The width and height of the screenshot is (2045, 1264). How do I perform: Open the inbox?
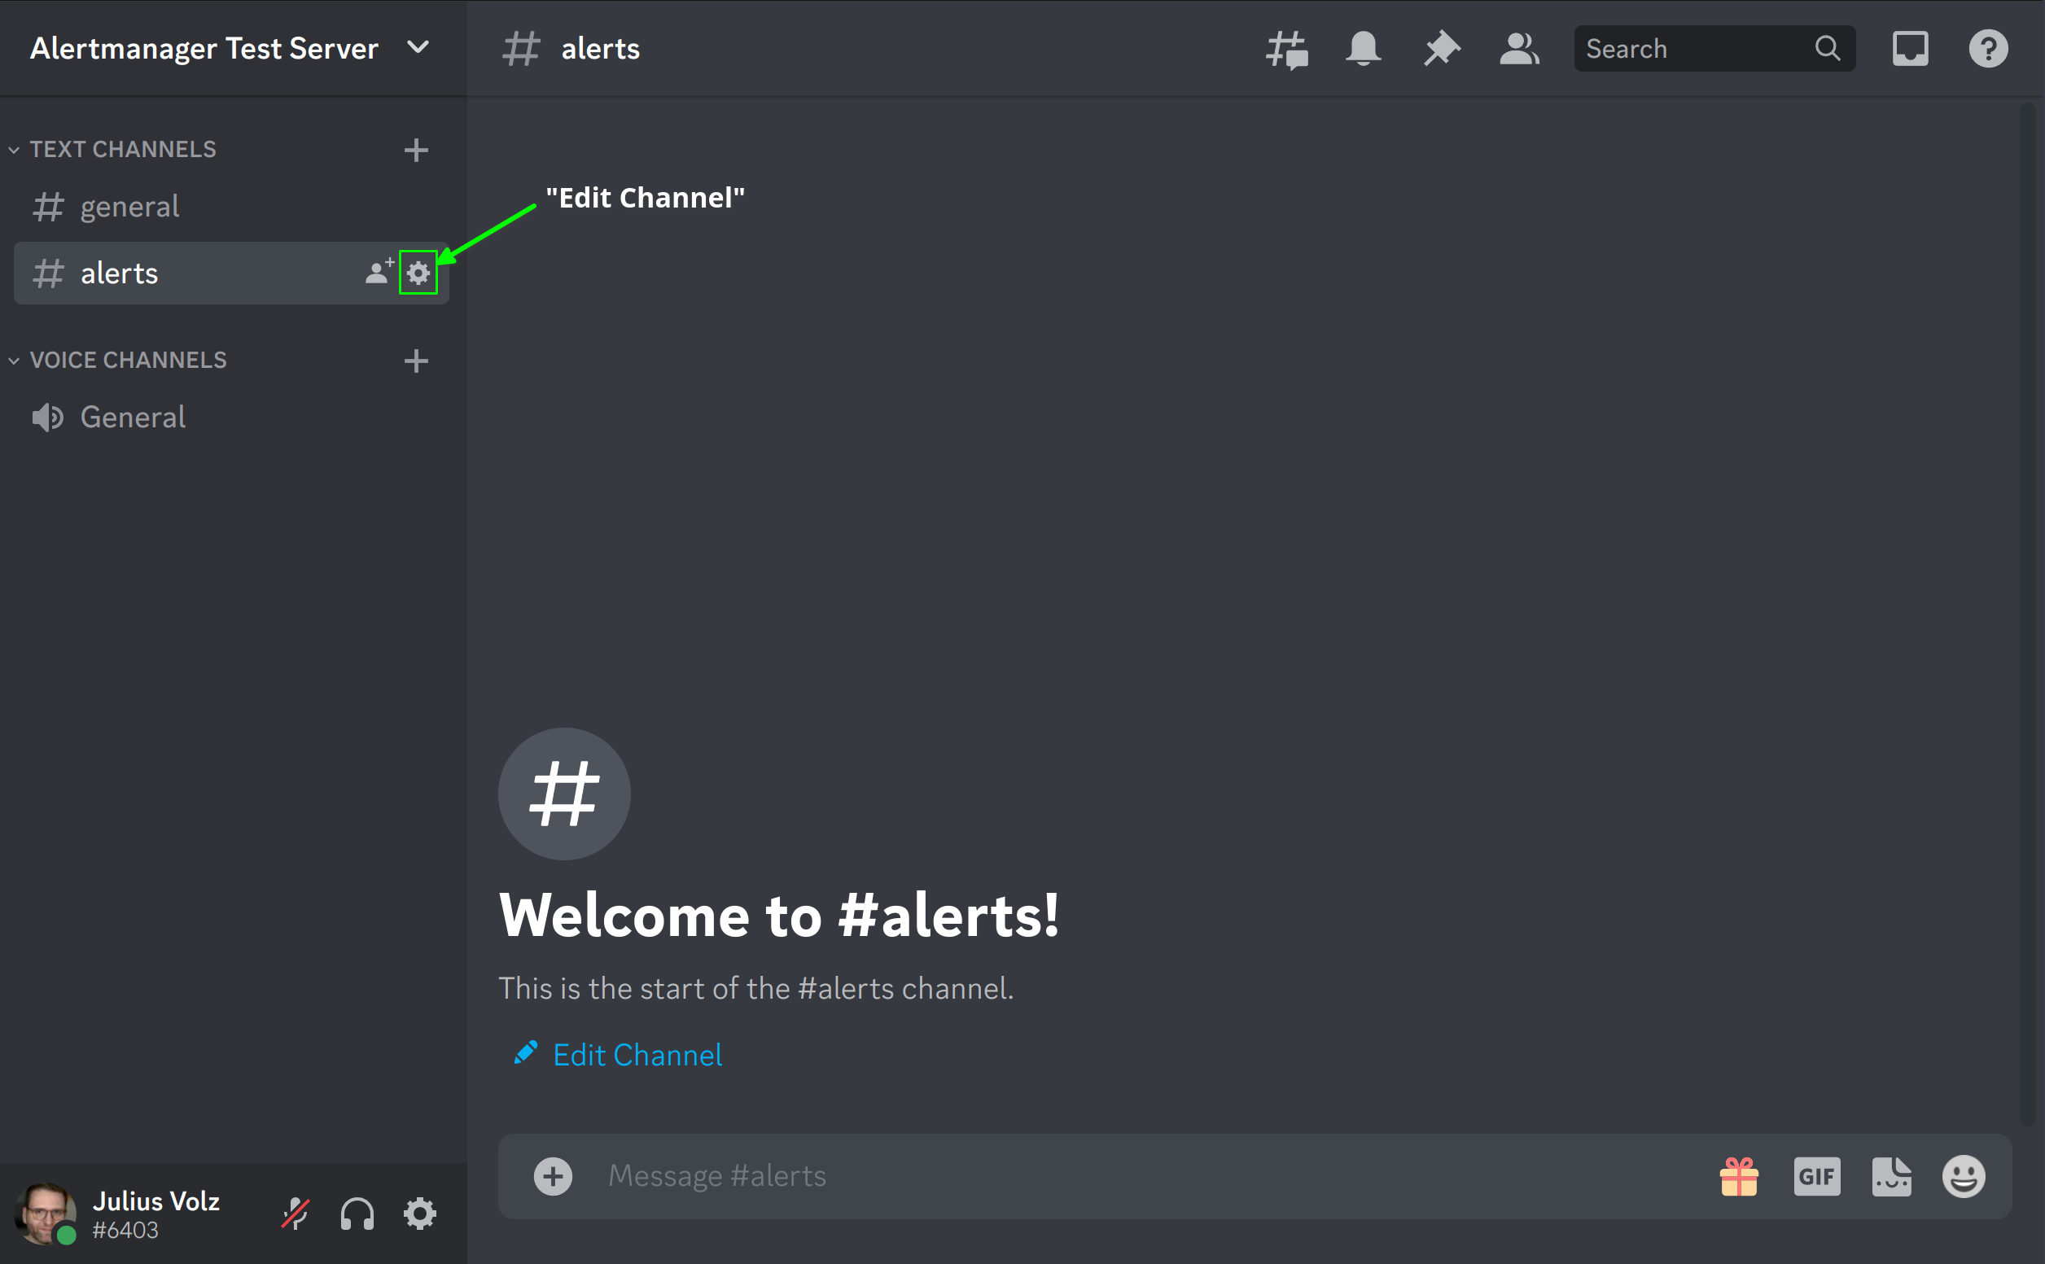point(1911,48)
